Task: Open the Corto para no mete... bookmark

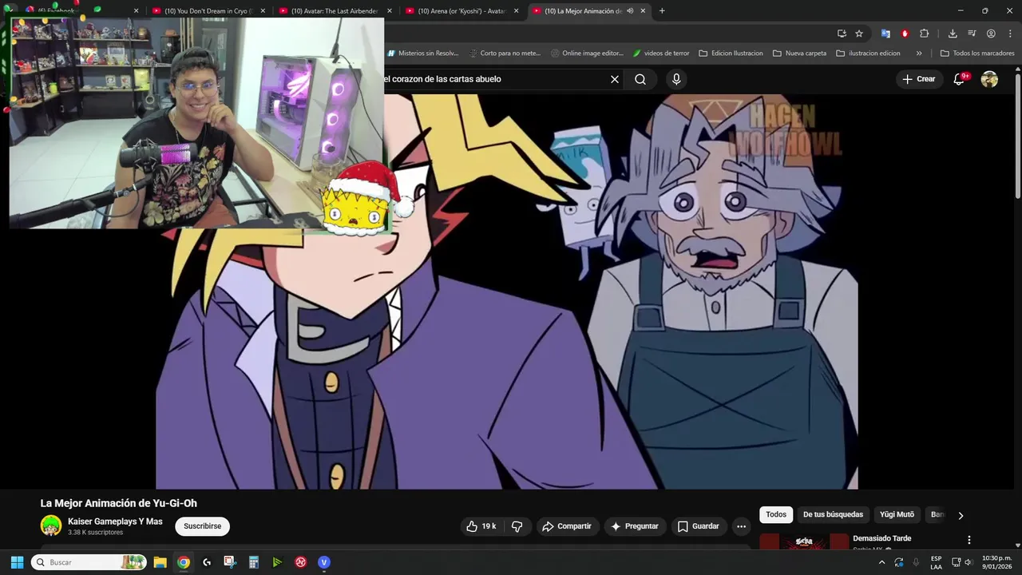Action: coord(505,54)
